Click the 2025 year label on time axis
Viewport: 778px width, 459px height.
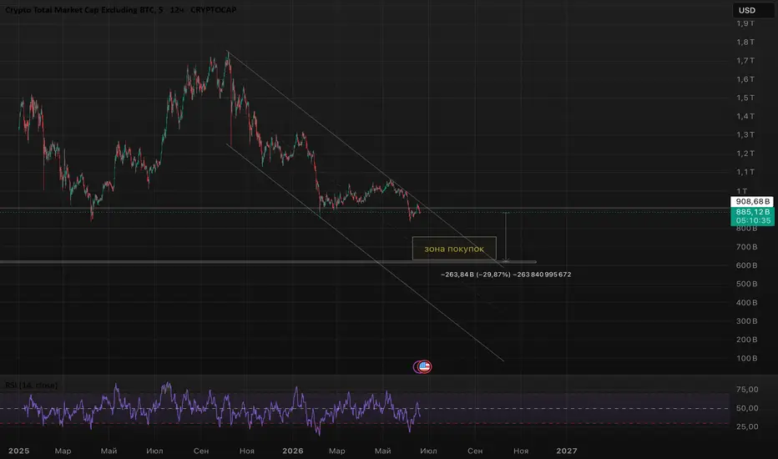[19, 451]
